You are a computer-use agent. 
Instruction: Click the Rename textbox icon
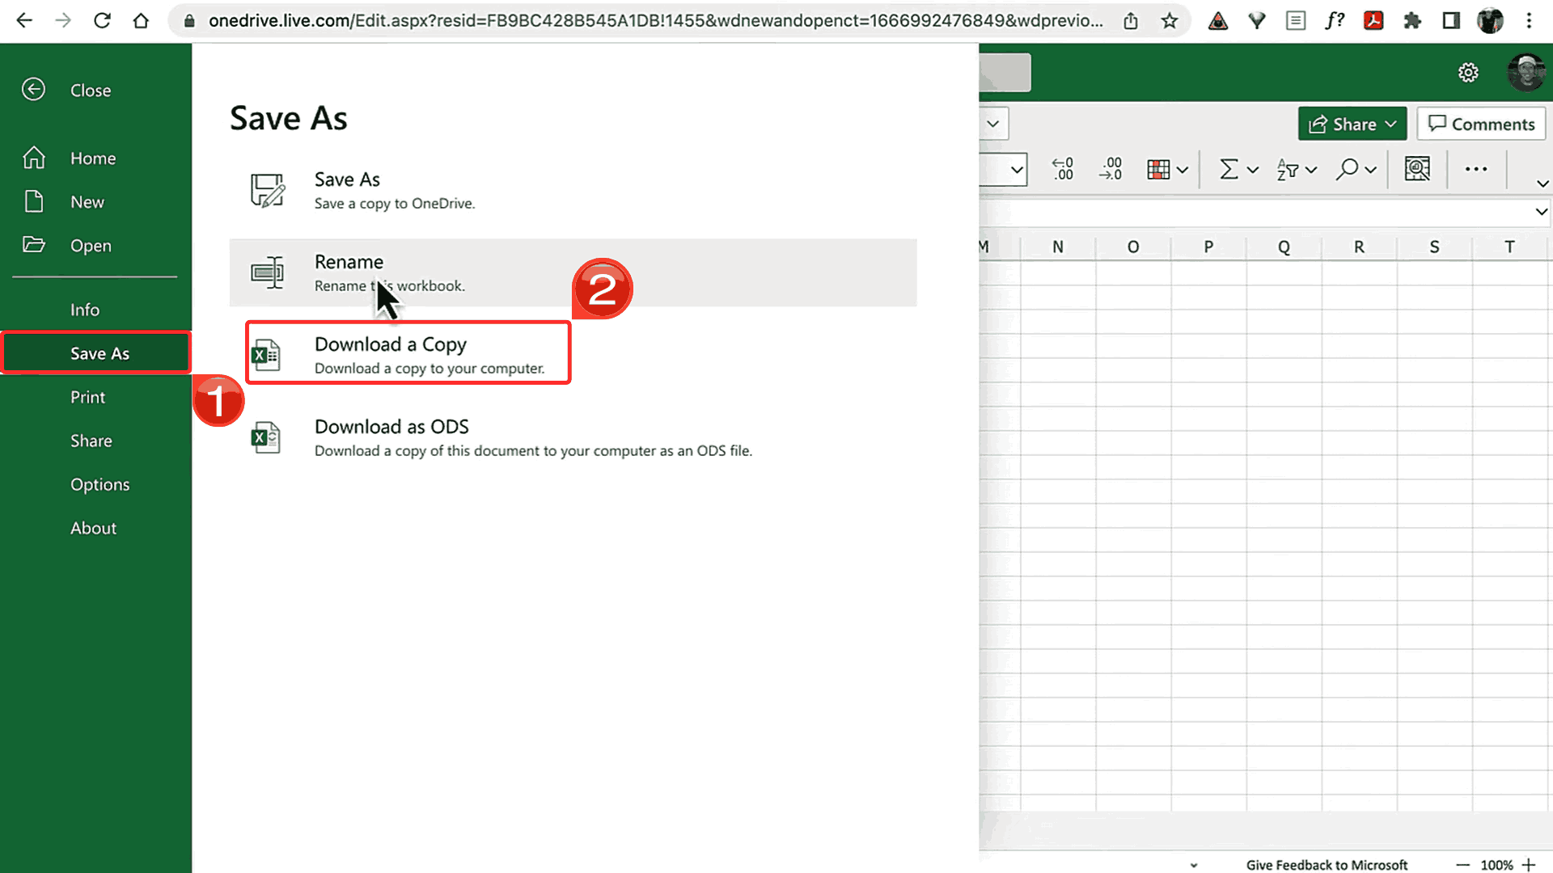[x=267, y=272]
